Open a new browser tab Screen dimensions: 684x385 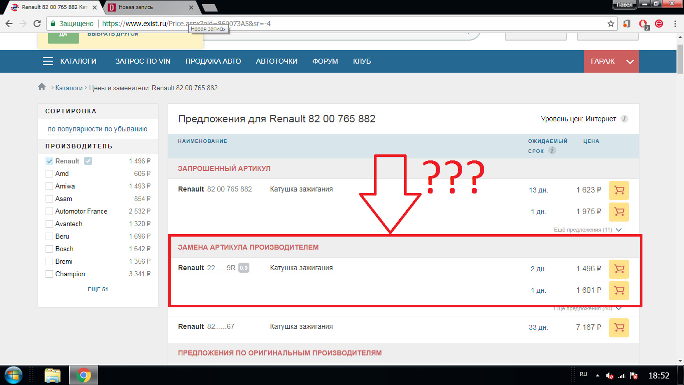click(x=209, y=8)
